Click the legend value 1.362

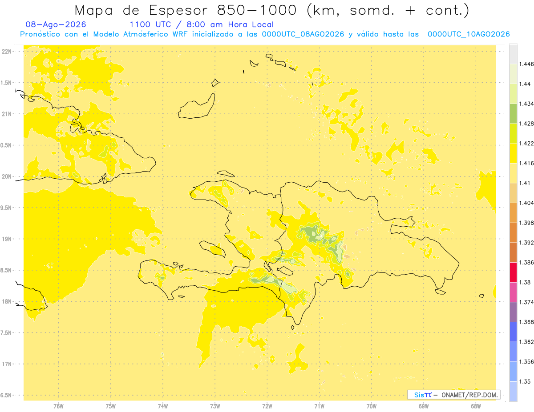pyautogui.click(x=526, y=342)
